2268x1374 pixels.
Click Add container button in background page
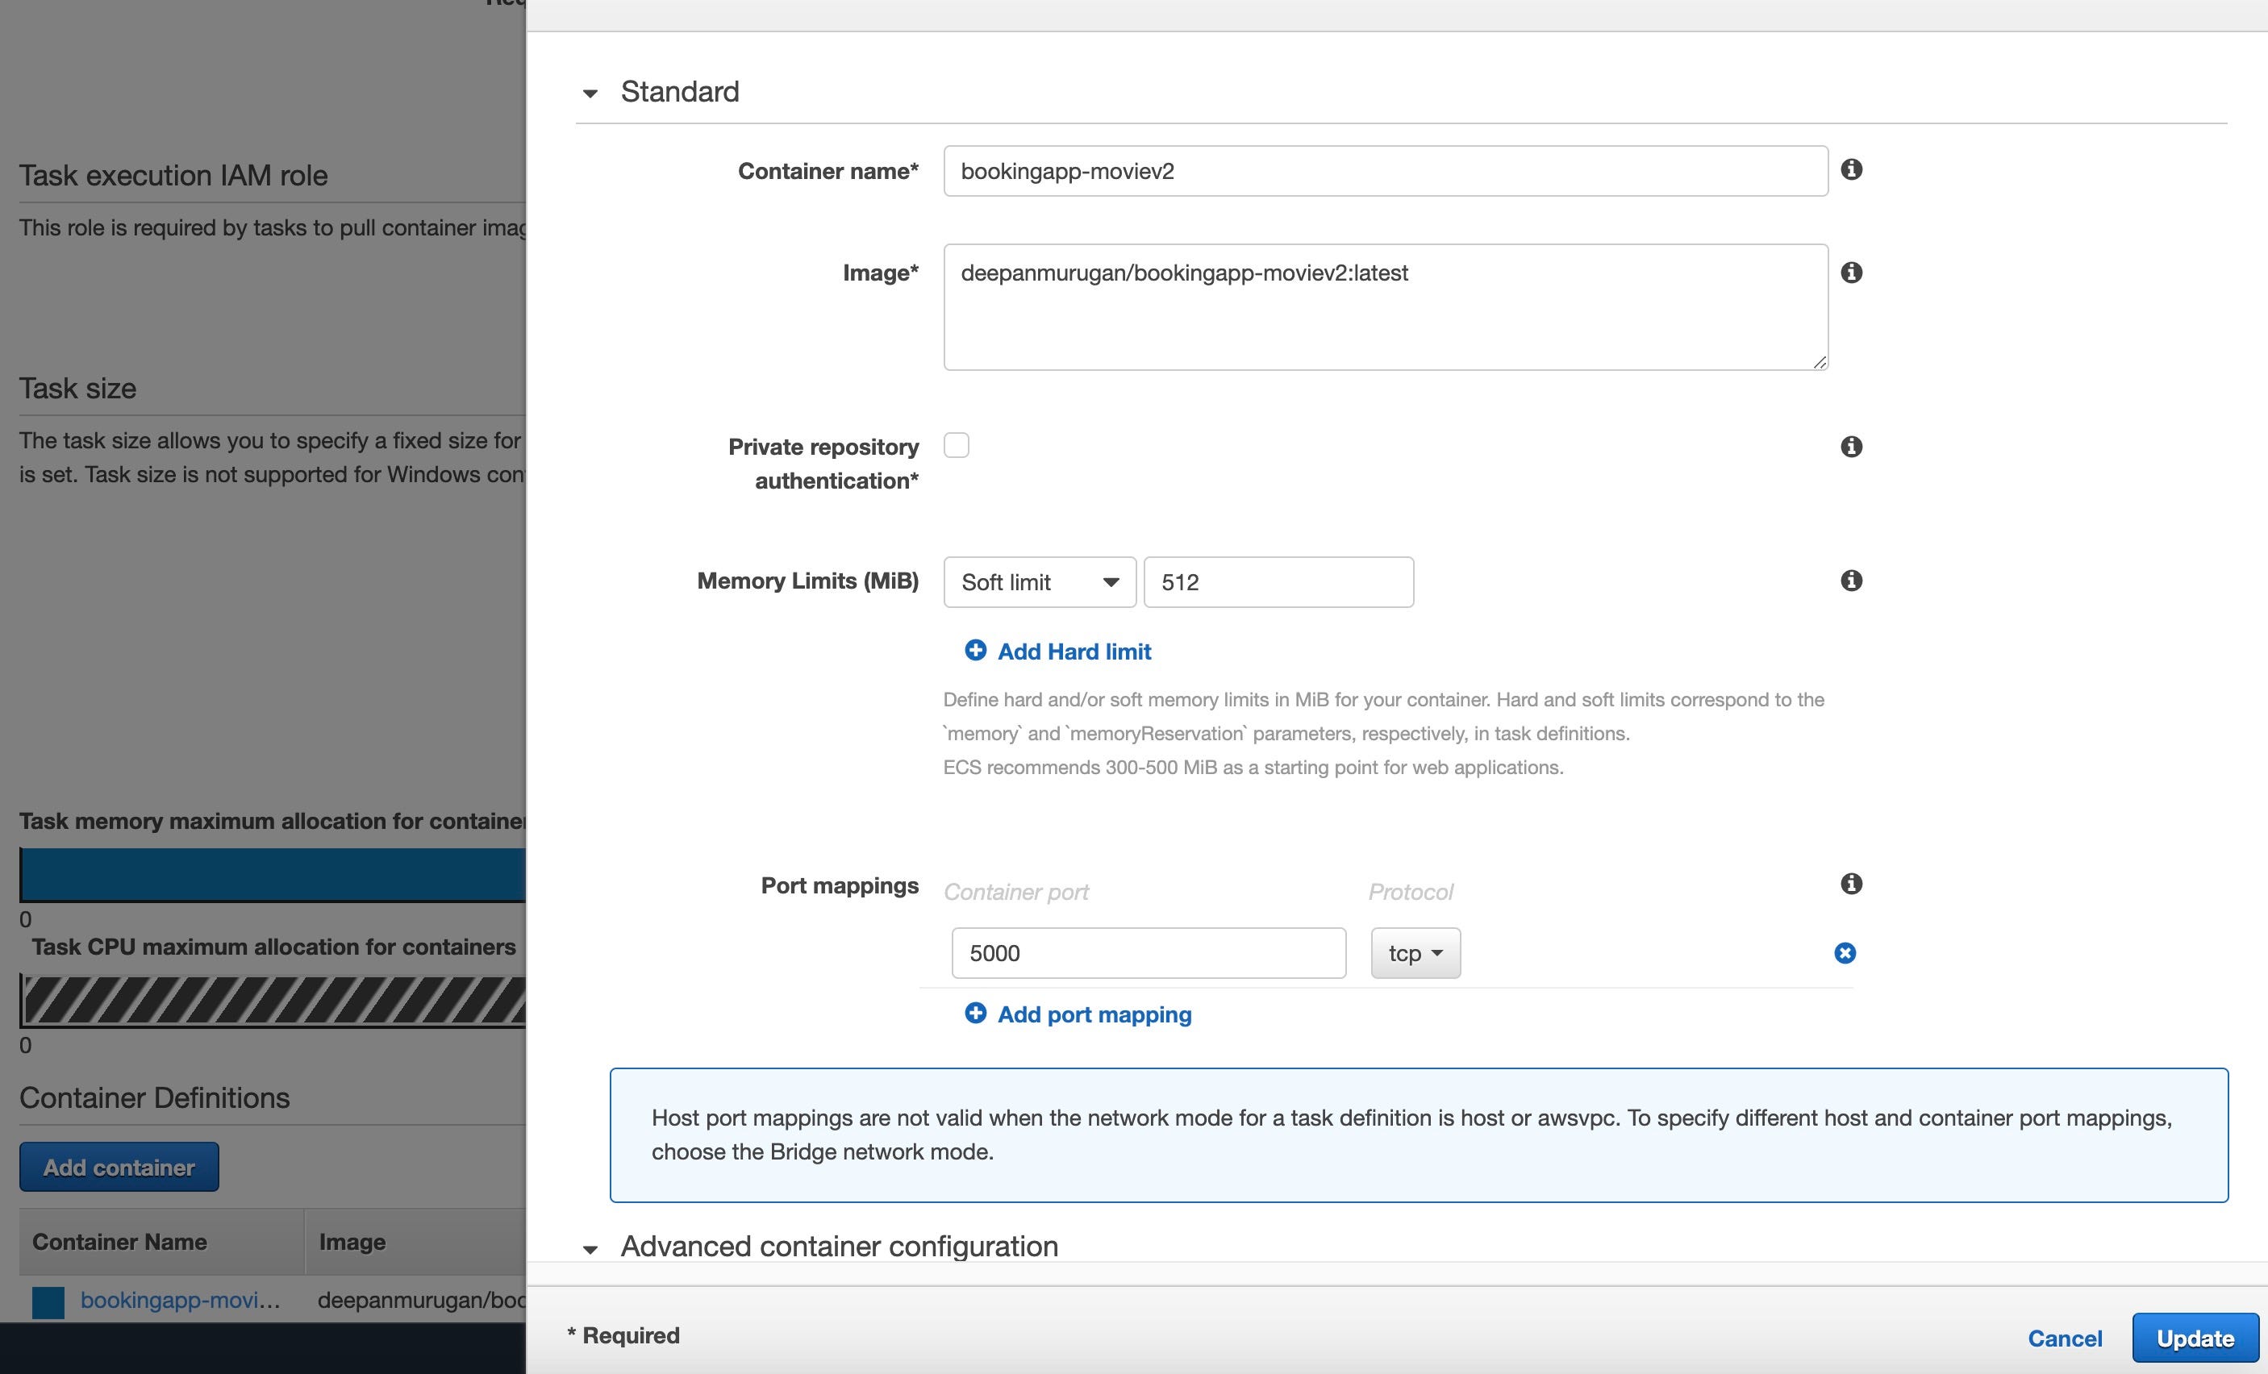(119, 1167)
